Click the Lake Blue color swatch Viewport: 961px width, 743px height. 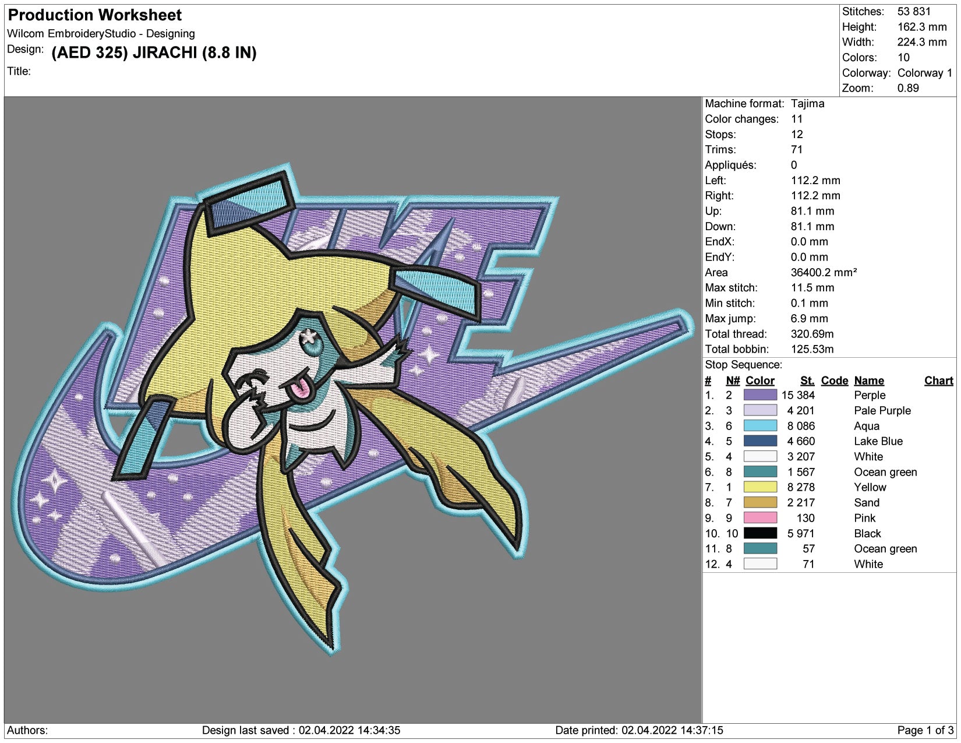coord(760,441)
